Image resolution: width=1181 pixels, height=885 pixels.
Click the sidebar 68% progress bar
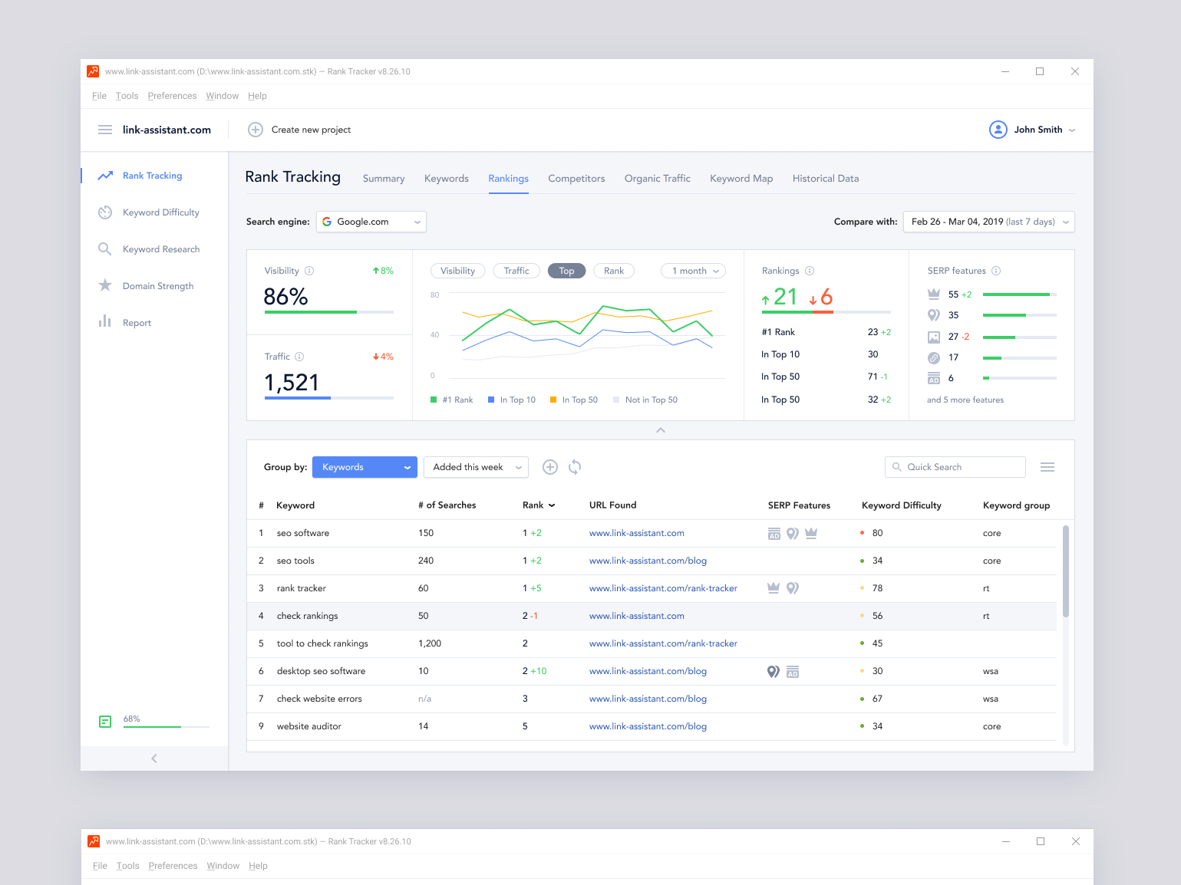[x=167, y=726]
